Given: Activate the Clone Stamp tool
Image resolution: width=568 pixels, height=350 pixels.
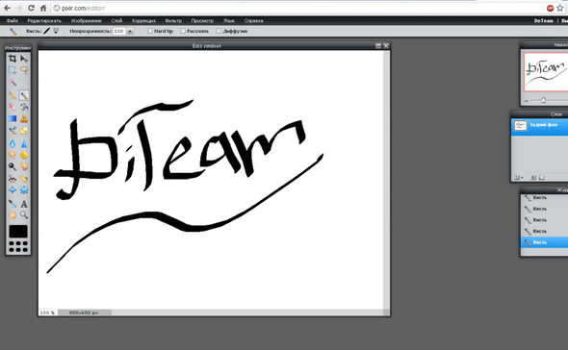Looking at the screenshot, I should coord(24,118).
